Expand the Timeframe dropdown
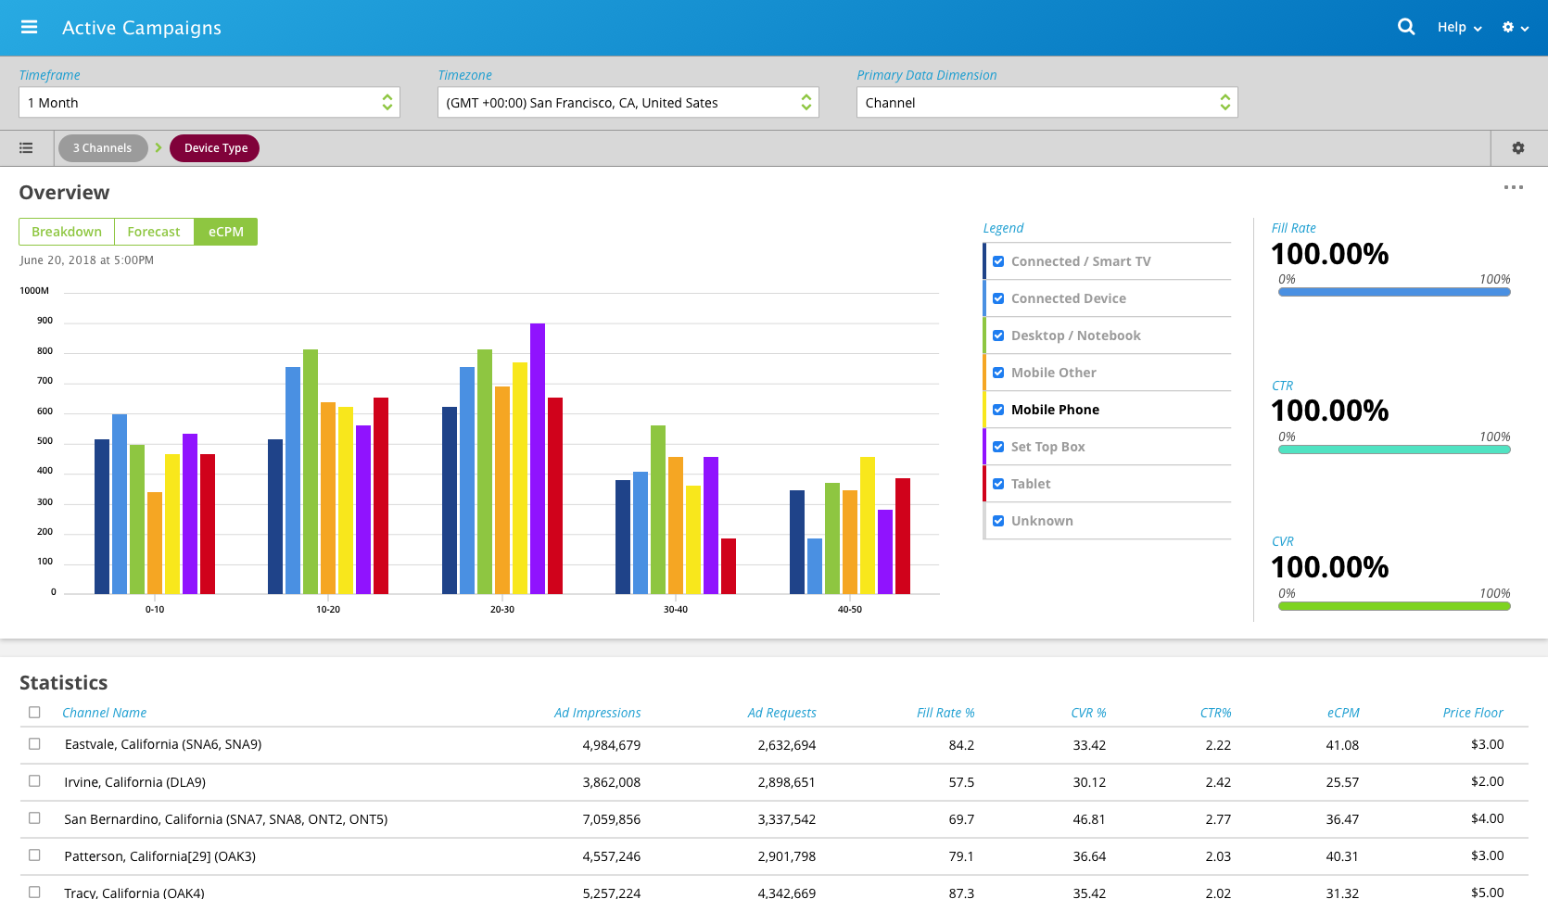The image size is (1548, 899). pyautogui.click(x=209, y=103)
